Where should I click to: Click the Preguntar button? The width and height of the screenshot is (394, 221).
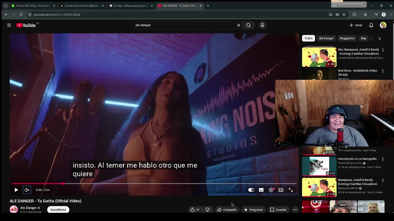253,210
